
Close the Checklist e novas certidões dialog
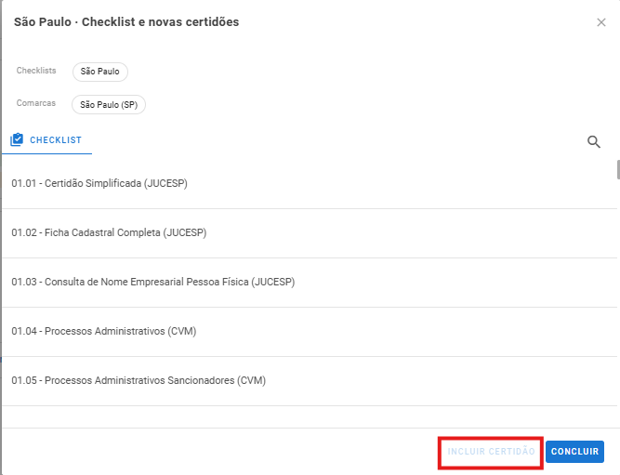point(601,22)
